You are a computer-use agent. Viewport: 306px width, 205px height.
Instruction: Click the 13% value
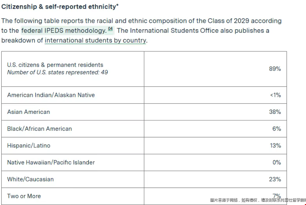coord(275,146)
